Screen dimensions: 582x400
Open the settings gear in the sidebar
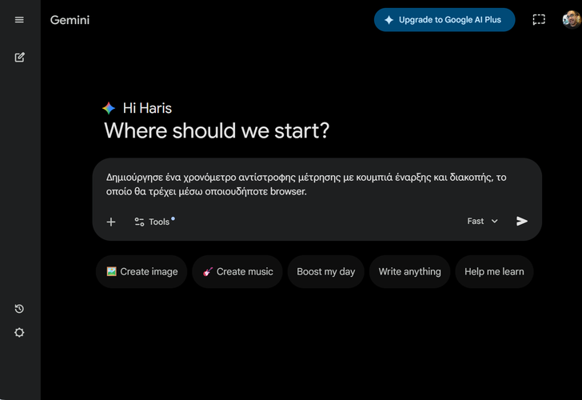(19, 333)
